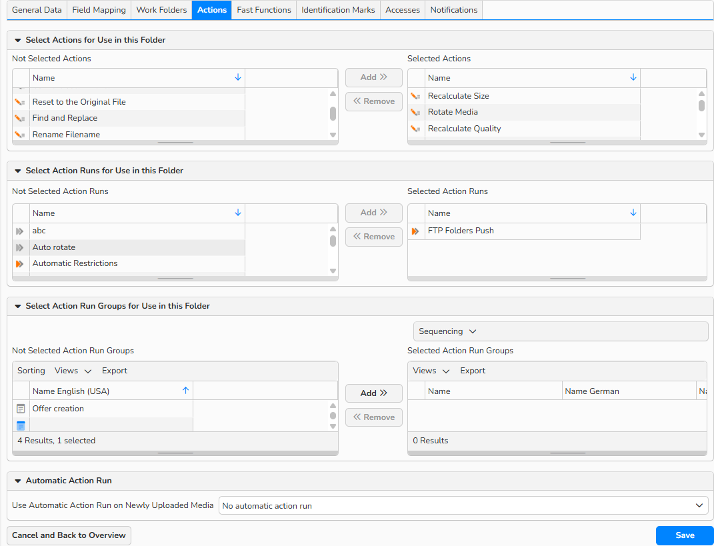
Task: Open the Work Folders tab
Action: (161, 9)
